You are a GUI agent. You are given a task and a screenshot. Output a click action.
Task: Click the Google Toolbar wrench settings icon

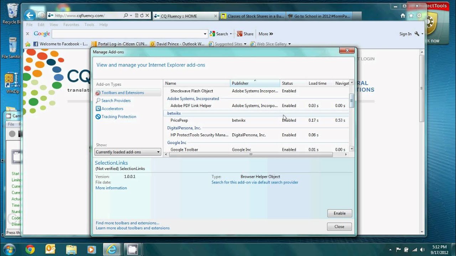(x=416, y=34)
